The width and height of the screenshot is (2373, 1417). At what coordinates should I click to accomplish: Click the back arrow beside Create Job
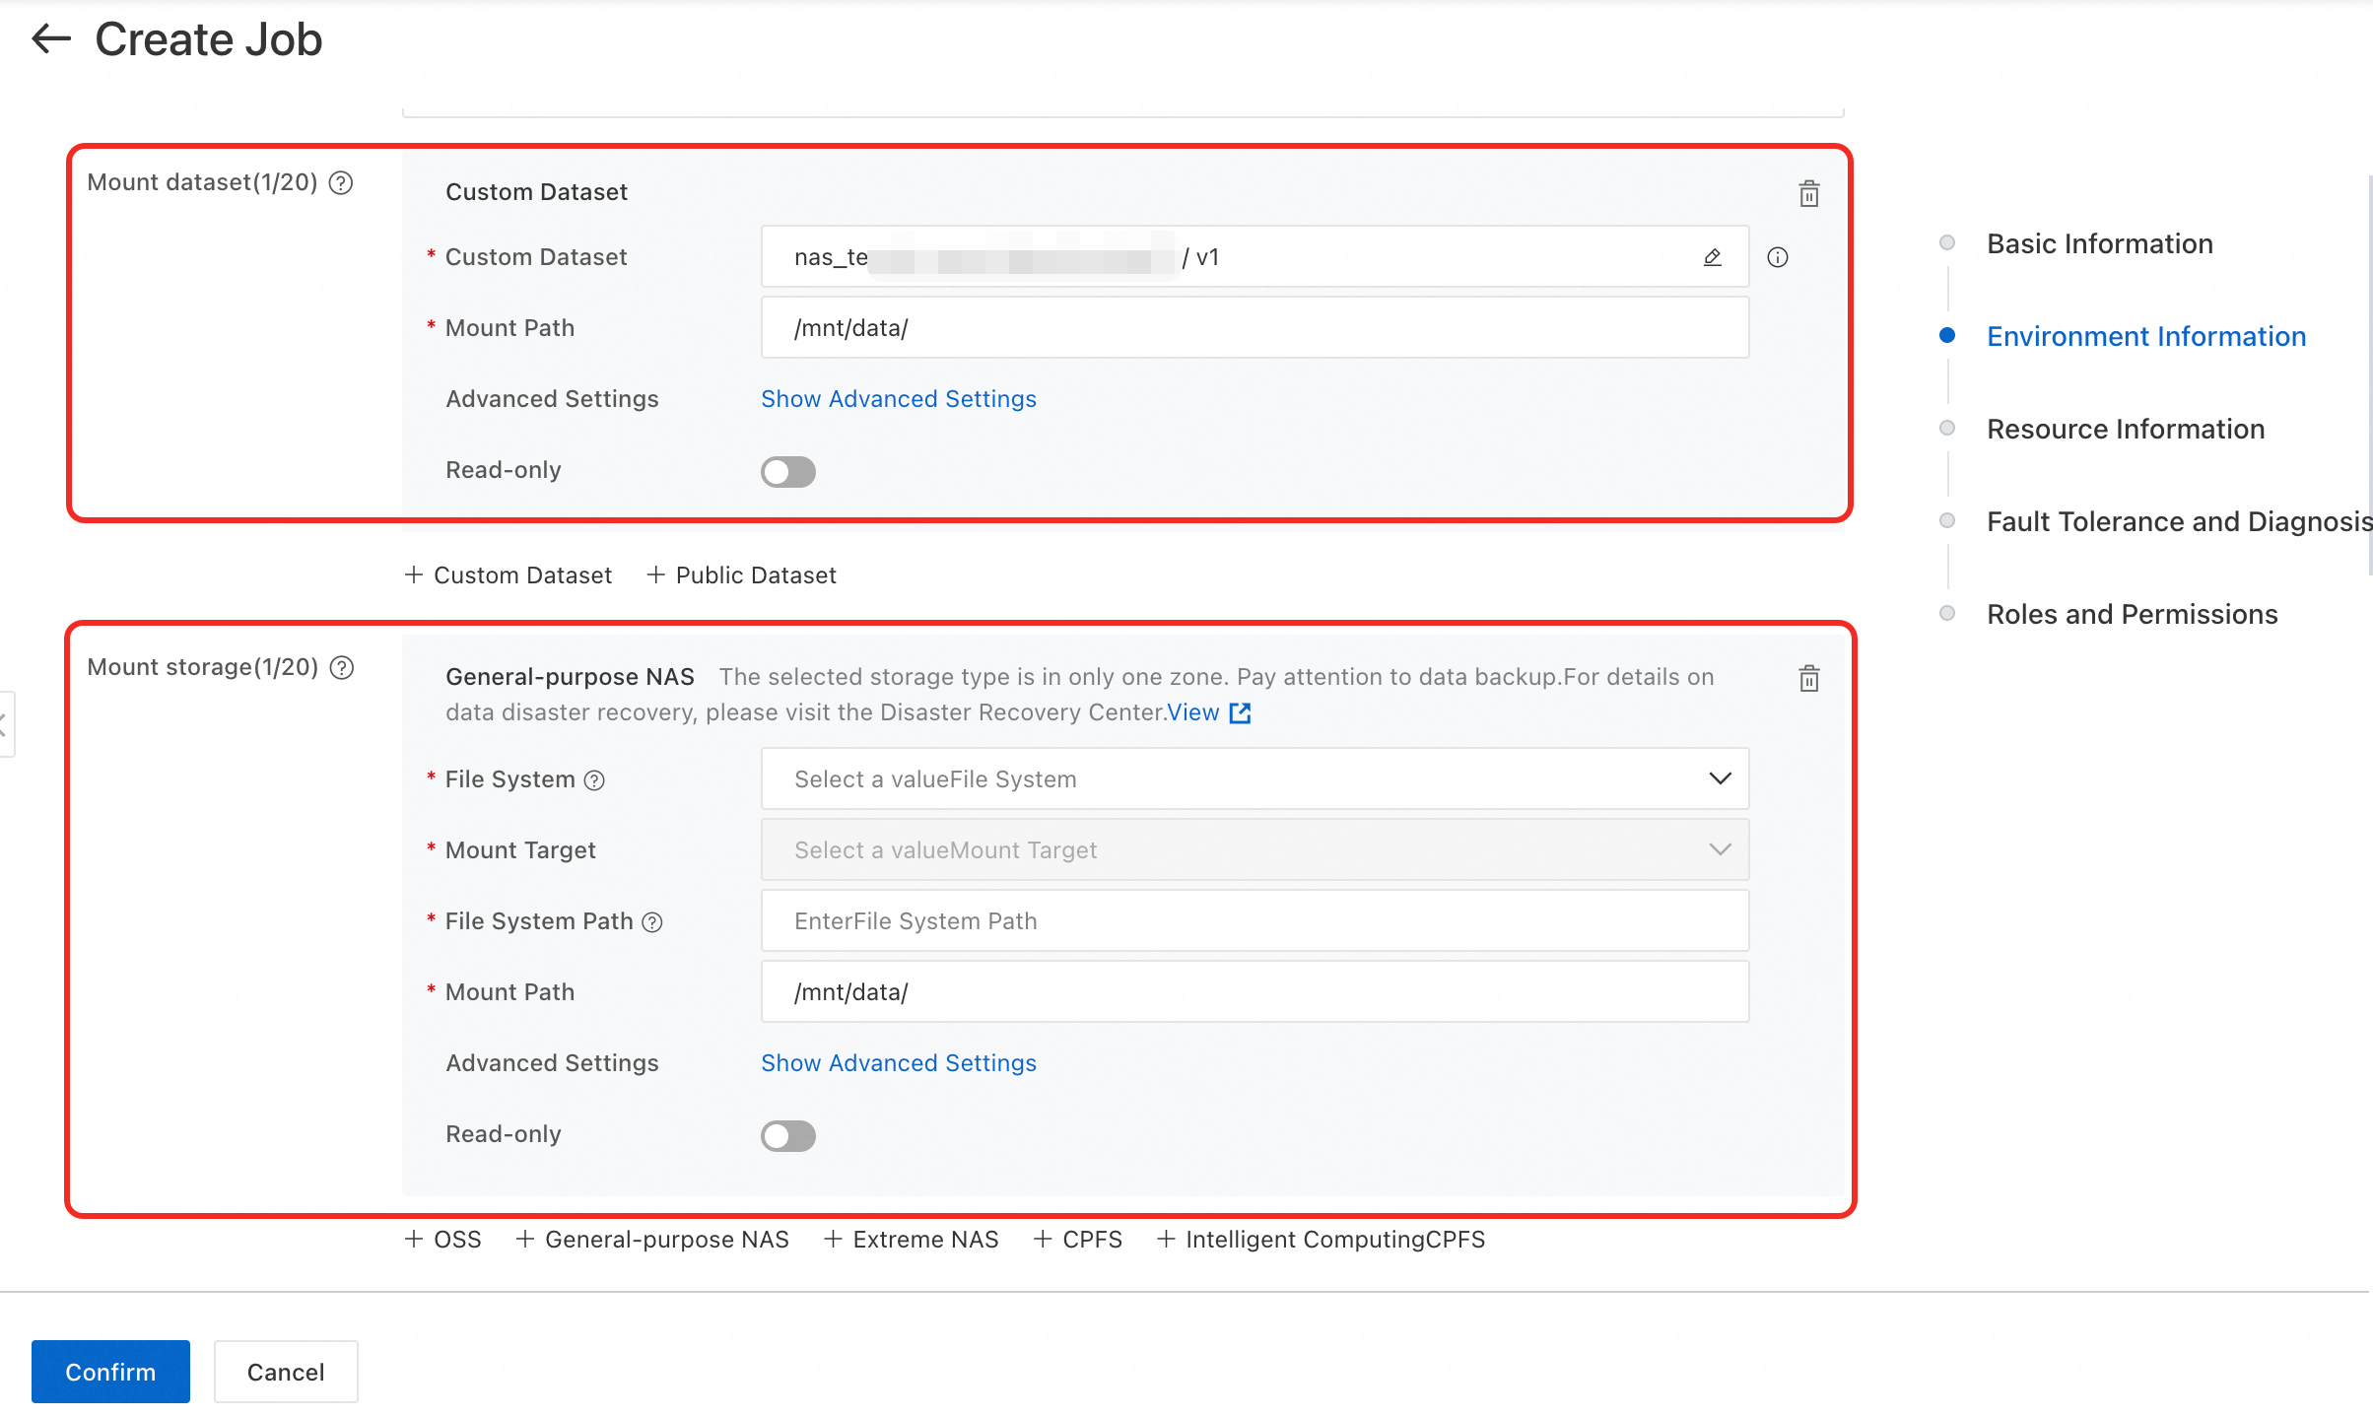pyautogui.click(x=51, y=39)
